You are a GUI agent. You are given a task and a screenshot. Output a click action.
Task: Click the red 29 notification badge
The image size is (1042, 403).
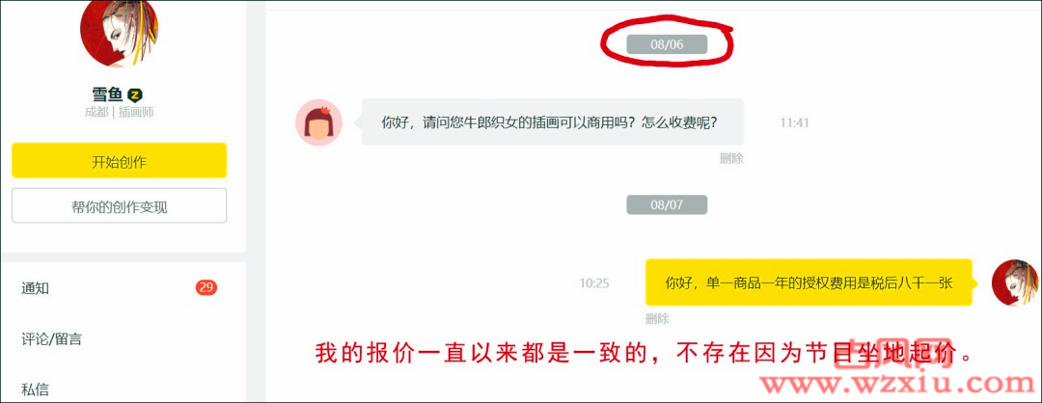(x=206, y=287)
